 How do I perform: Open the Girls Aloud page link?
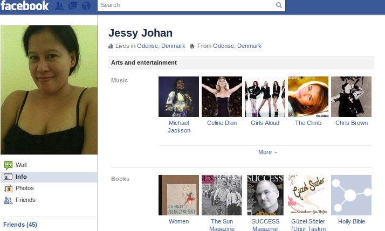[265, 123]
